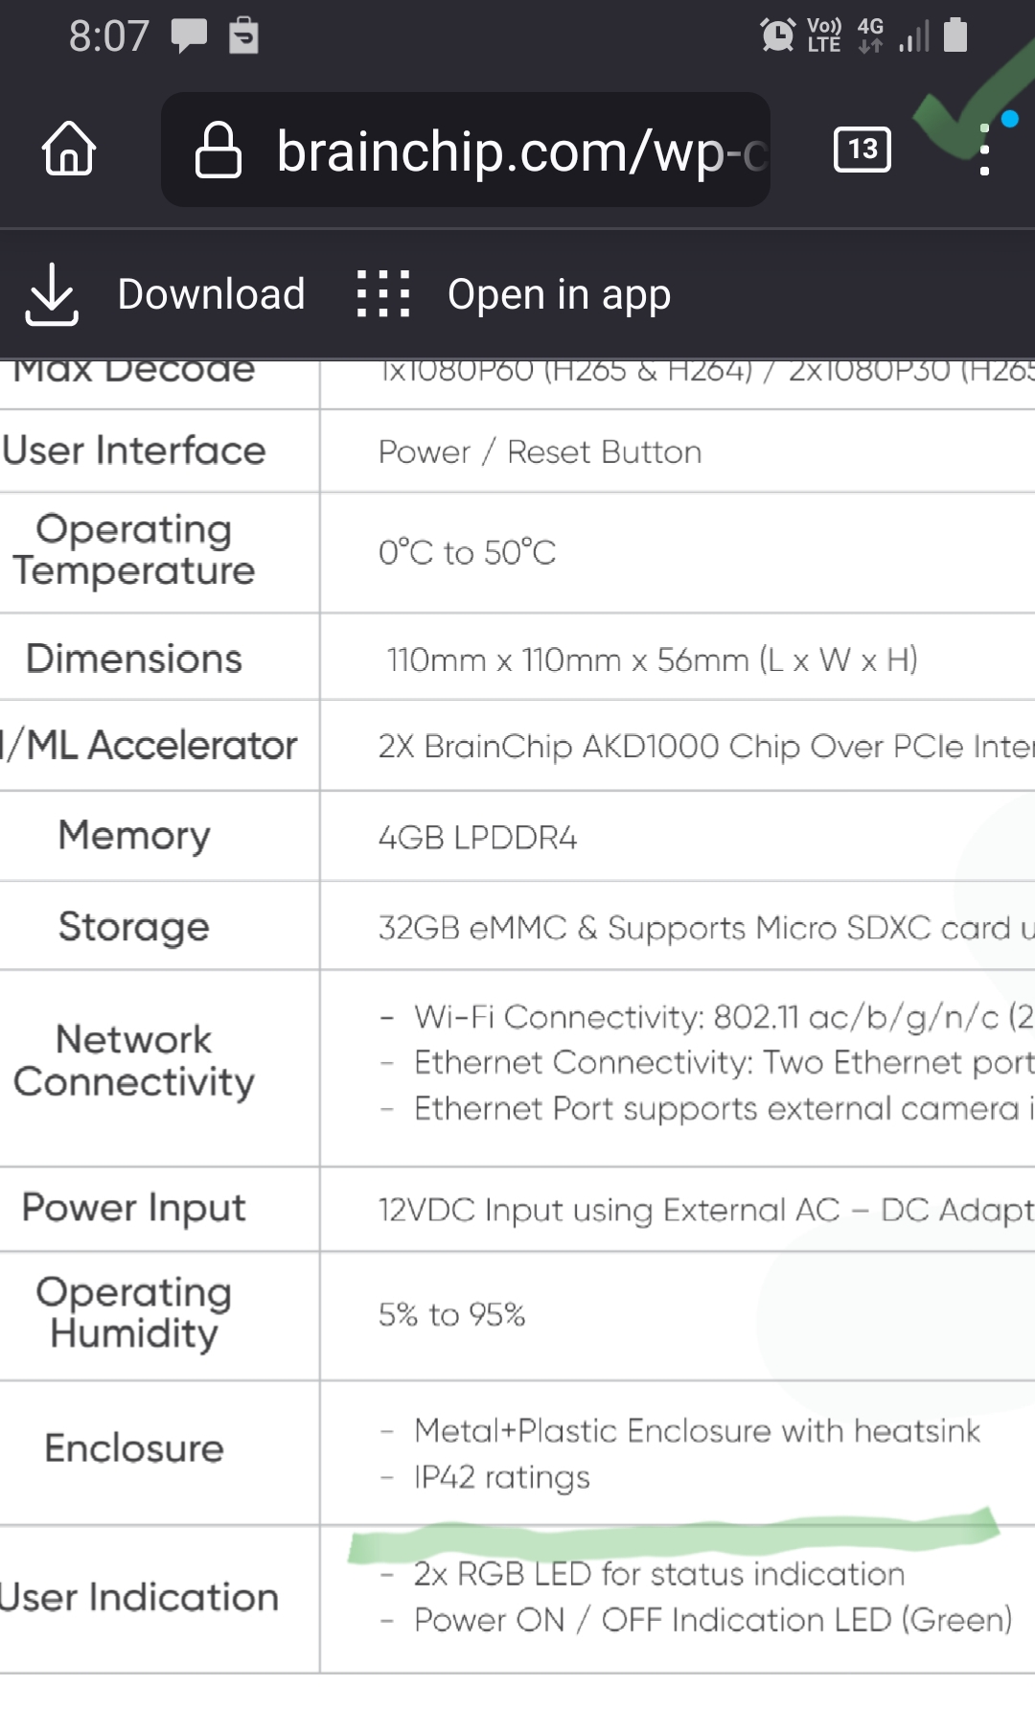Viewport: 1035px width, 1735px height.
Task: Tap the IP42 ratings text
Action: 502,1477
